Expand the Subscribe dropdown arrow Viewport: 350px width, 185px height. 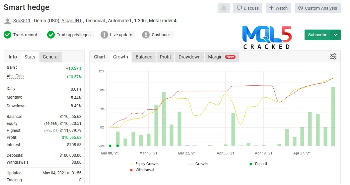coord(335,35)
